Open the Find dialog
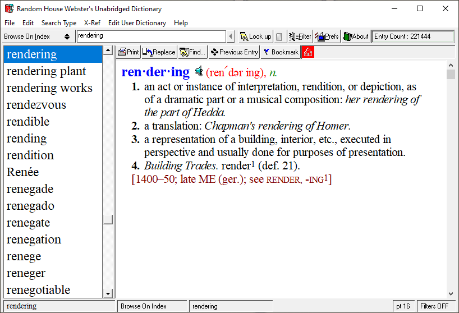The width and height of the screenshot is (459, 313). (x=192, y=52)
